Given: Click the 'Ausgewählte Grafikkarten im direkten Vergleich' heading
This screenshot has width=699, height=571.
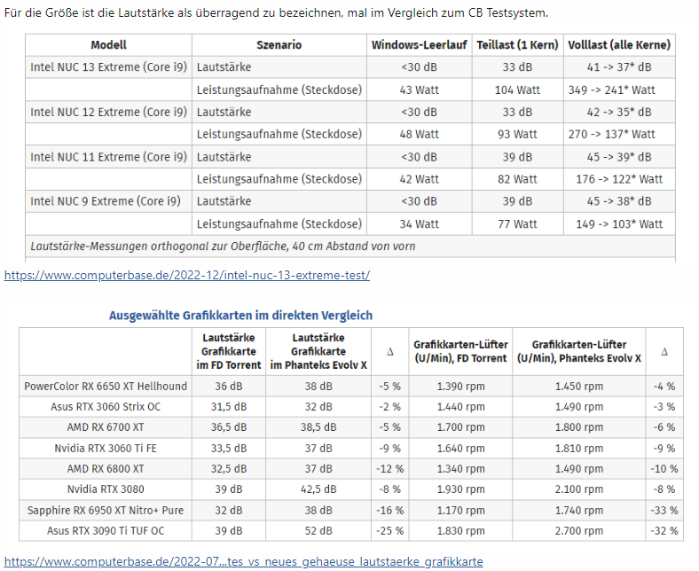Looking at the screenshot, I should click(x=240, y=316).
